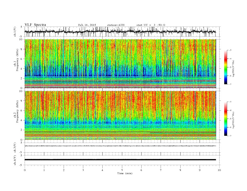Click the ch.1 voltage waveform trace
Viewport: 247px width, 191px height.
click(120, 32)
